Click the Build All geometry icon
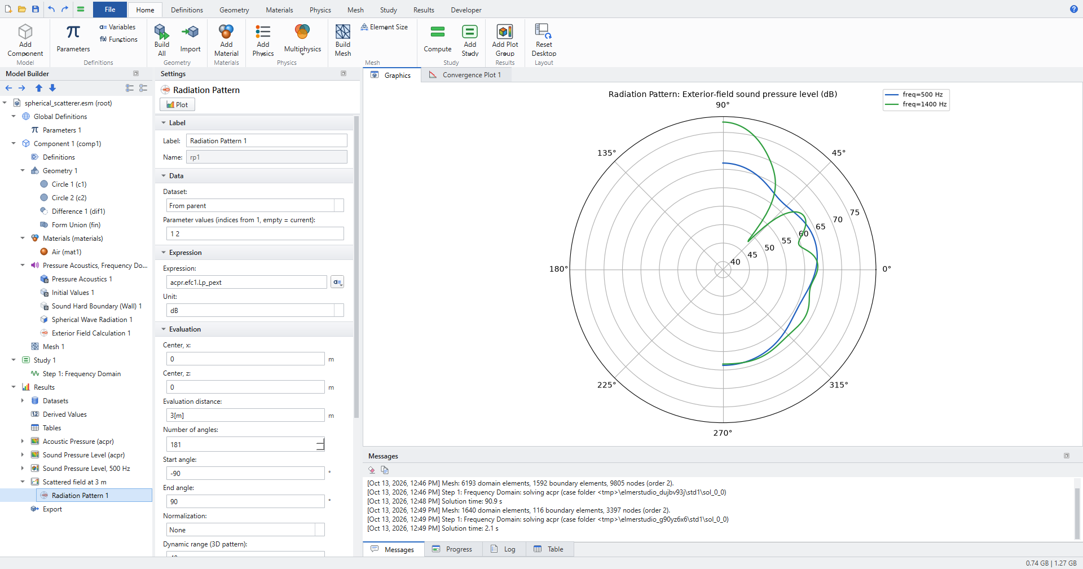The image size is (1083, 569). click(162, 31)
